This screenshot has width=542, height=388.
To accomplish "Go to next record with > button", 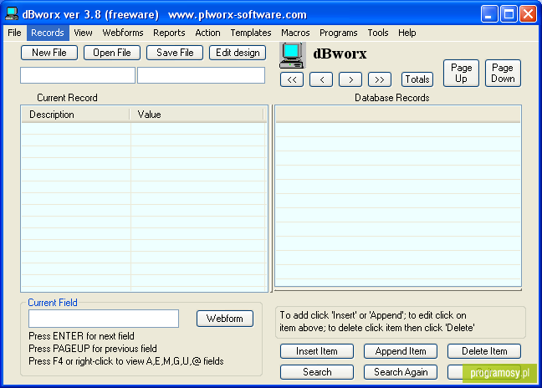I will [x=350, y=79].
